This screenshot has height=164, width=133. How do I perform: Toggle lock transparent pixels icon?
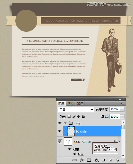coord(69,116)
